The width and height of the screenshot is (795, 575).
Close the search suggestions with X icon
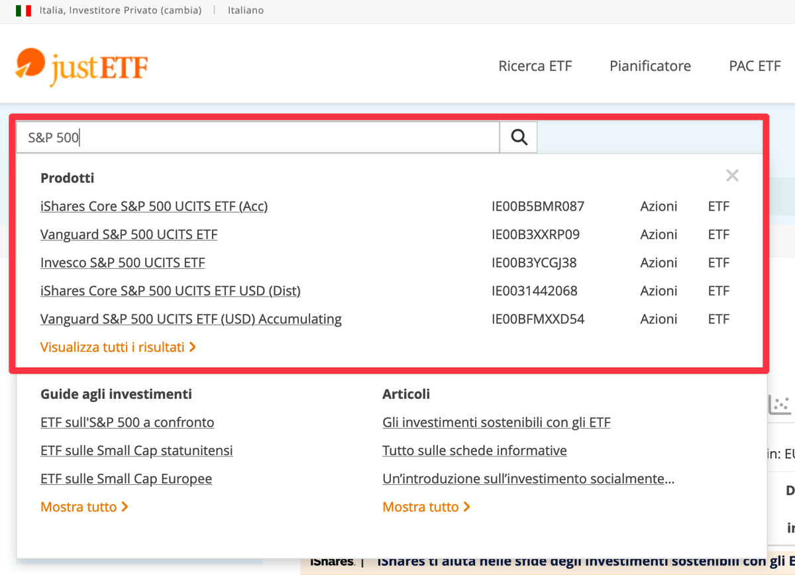coord(732,176)
